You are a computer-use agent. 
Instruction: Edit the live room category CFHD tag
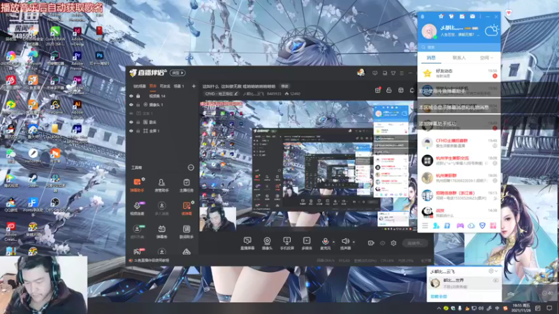(x=221, y=94)
